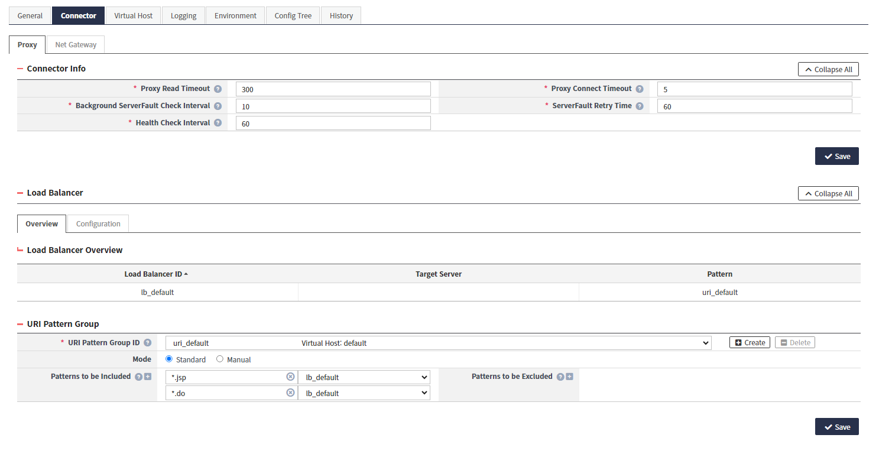879x454 pixels.
Task: Open the Proxy Read Timeout help tooltip
Action: click(218, 88)
